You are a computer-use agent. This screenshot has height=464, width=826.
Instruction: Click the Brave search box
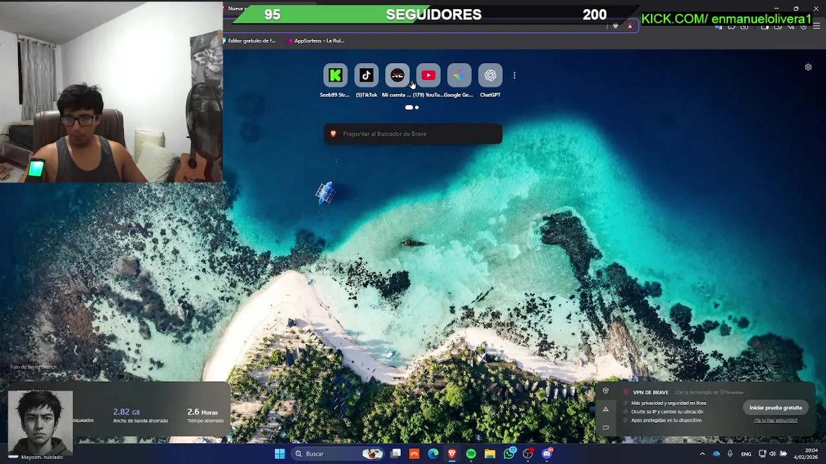click(413, 133)
